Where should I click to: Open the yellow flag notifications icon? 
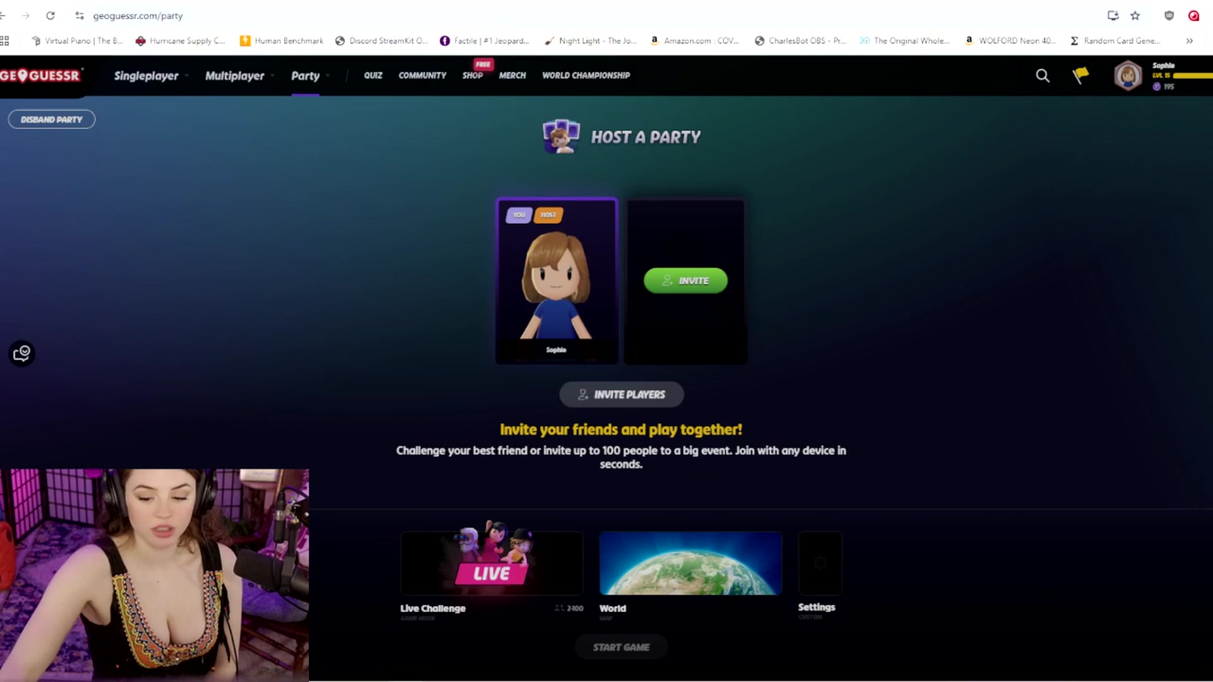tap(1080, 76)
